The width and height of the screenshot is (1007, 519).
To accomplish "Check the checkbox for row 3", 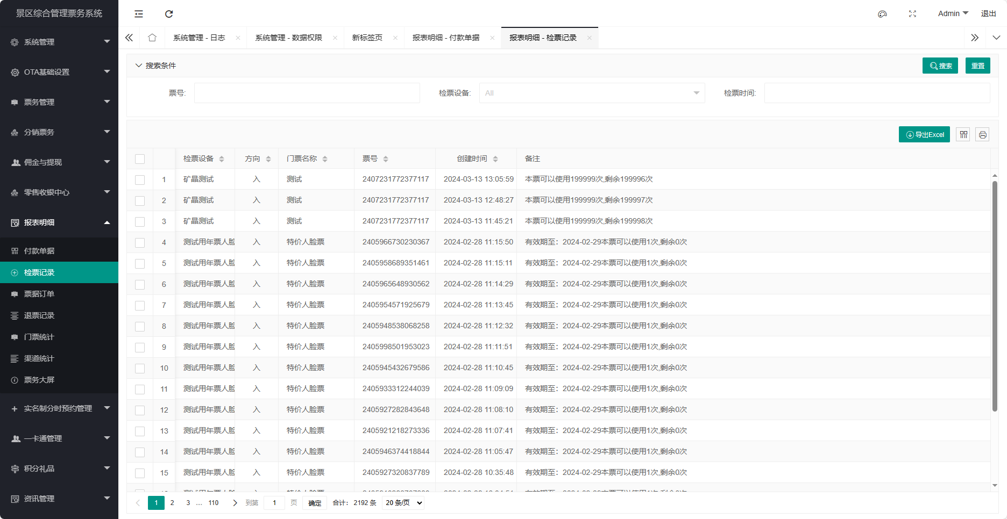I will pyautogui.click(x=140, y=222).
